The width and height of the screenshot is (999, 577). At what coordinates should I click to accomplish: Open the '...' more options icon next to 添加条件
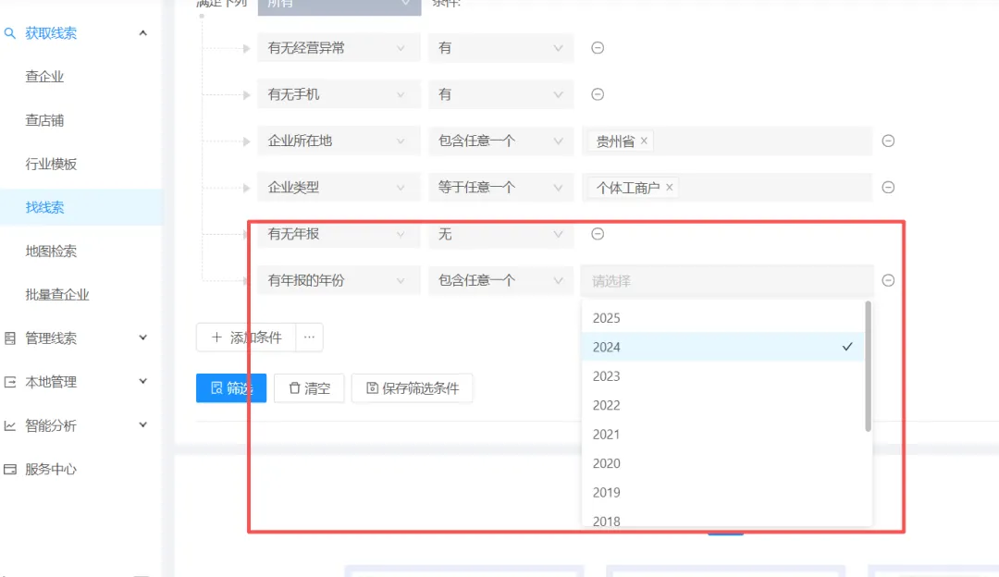(309, 338)
